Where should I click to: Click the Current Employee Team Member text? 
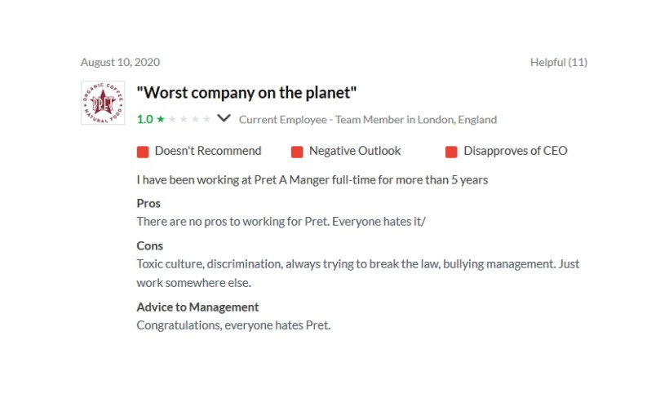(367, 119)
